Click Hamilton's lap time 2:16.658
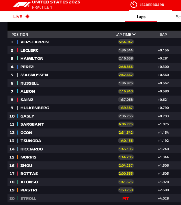Image resolution: width=181 pixels, height=205 pixels. click(x=126, y=58)
